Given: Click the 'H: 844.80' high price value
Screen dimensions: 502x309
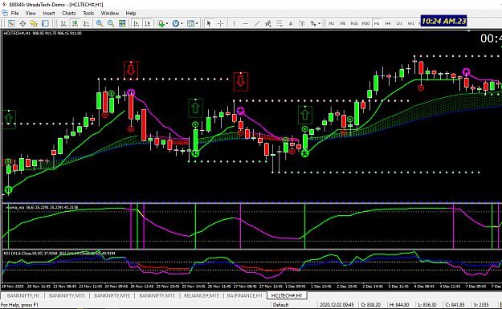Looking at the screenshot, I should click(399, 304).
